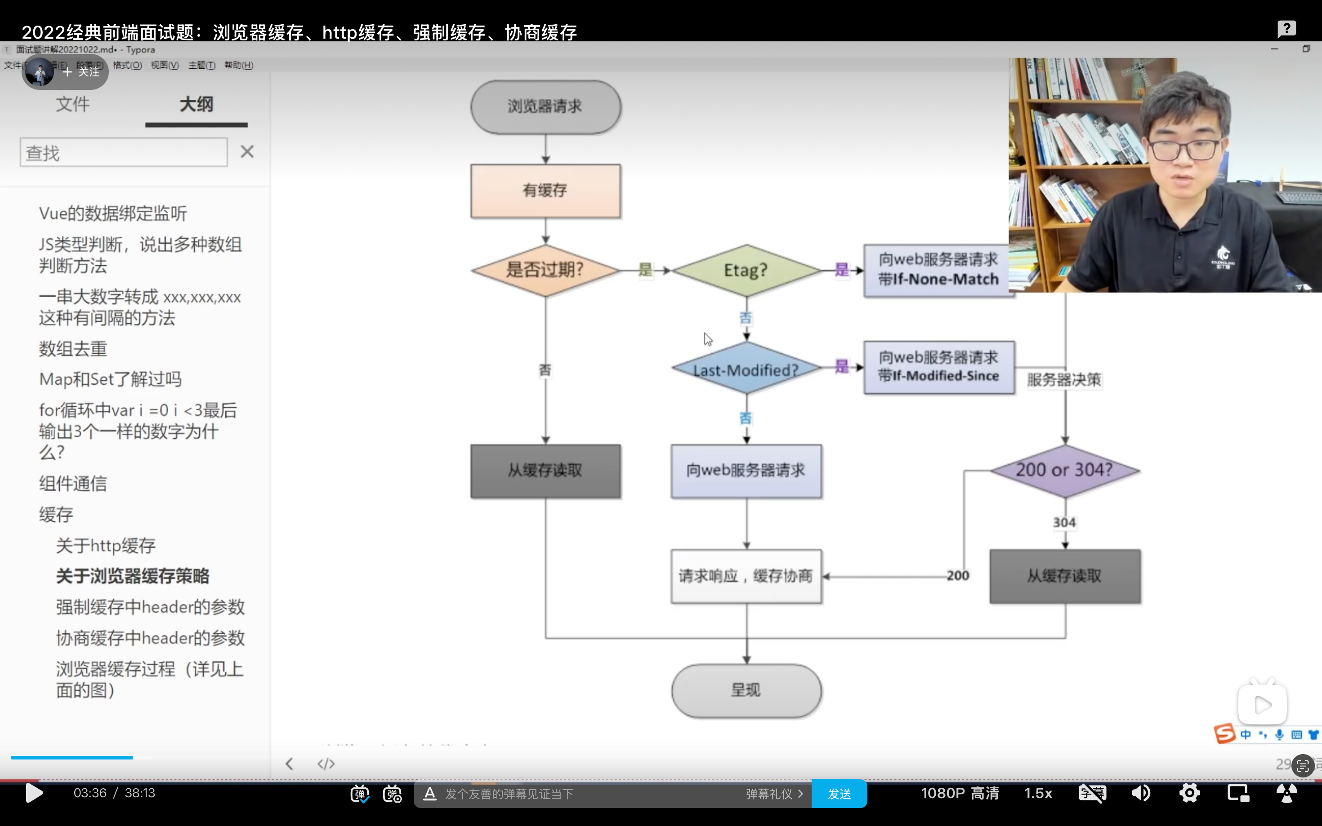Click the fullscreen icon at far right

click(1286, 793)
